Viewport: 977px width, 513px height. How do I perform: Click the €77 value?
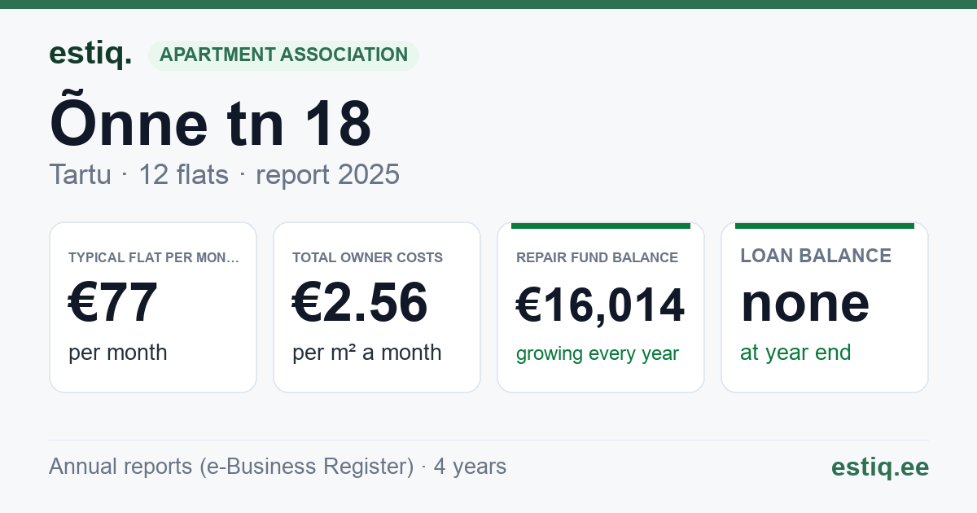(113, 303)
